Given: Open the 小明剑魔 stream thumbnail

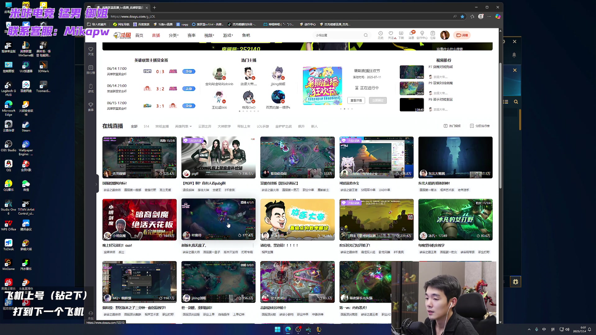Looking at the screenshot, I should click(x=139, y=220).
